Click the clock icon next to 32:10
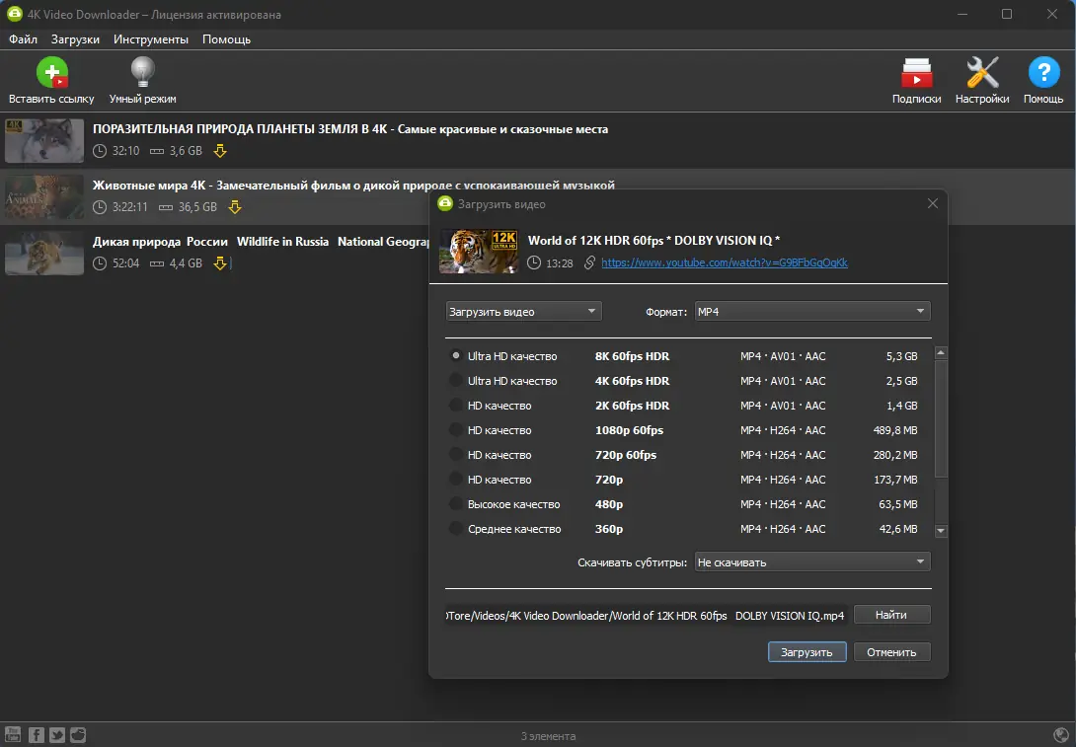Viewport: 1076px width, 747px height. 100,151
